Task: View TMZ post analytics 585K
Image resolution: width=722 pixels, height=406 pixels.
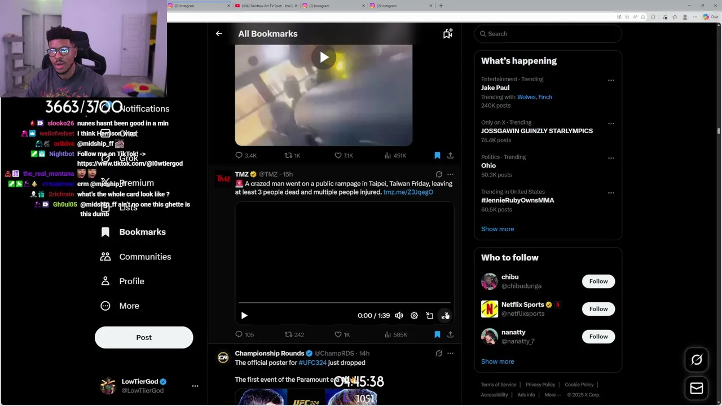Action: pyautogui.click(x=395, y=335)
